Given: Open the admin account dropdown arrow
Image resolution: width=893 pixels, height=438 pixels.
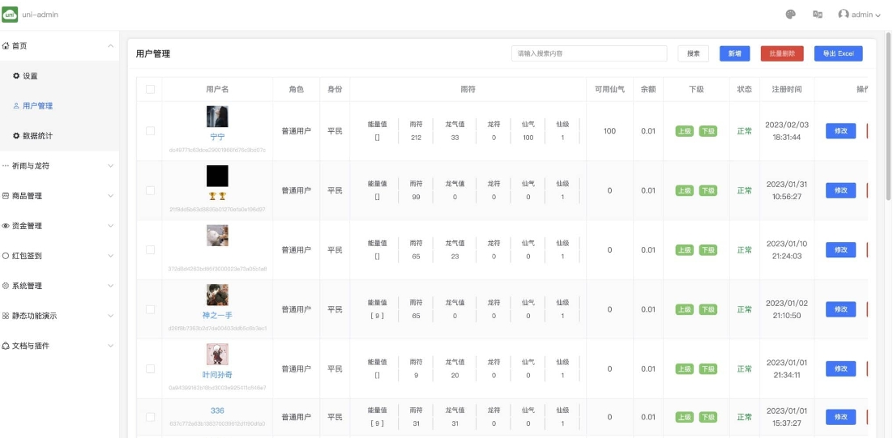Looking at the screenshot, I should coord(878,15).
